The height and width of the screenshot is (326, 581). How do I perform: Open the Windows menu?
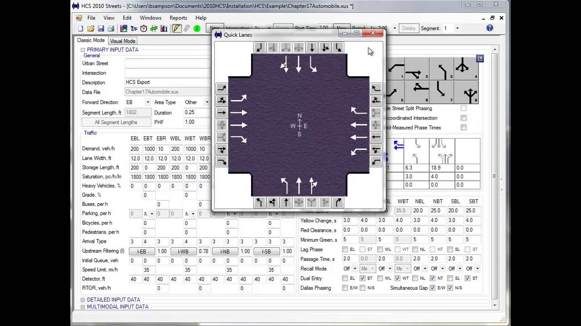150,18
